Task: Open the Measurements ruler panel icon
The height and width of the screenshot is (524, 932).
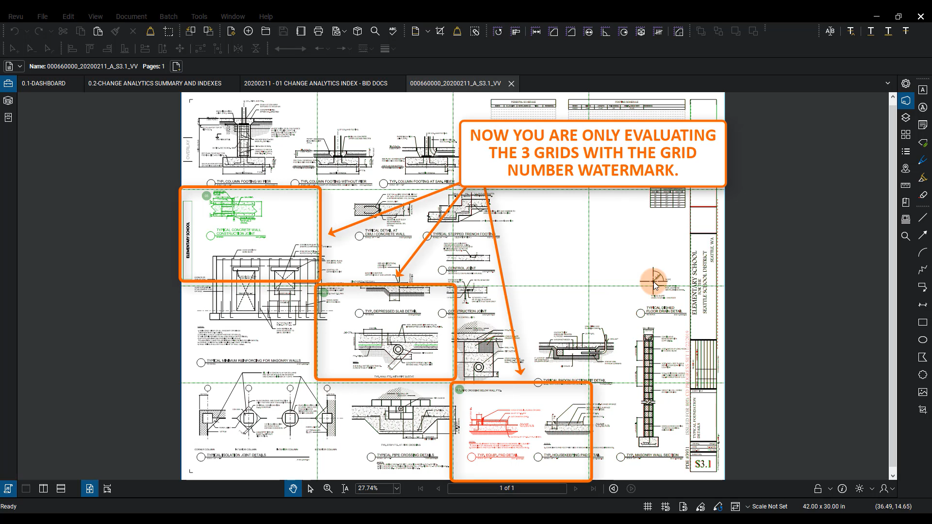Action: click(905, 185)
